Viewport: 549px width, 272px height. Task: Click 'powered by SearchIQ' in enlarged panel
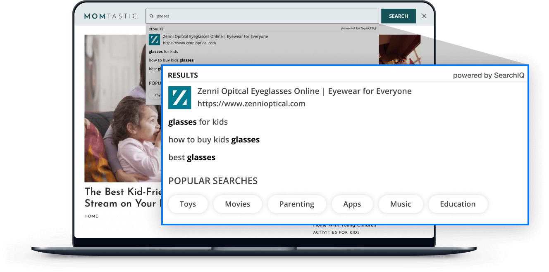pyautogui.click(x=489, y=75)
